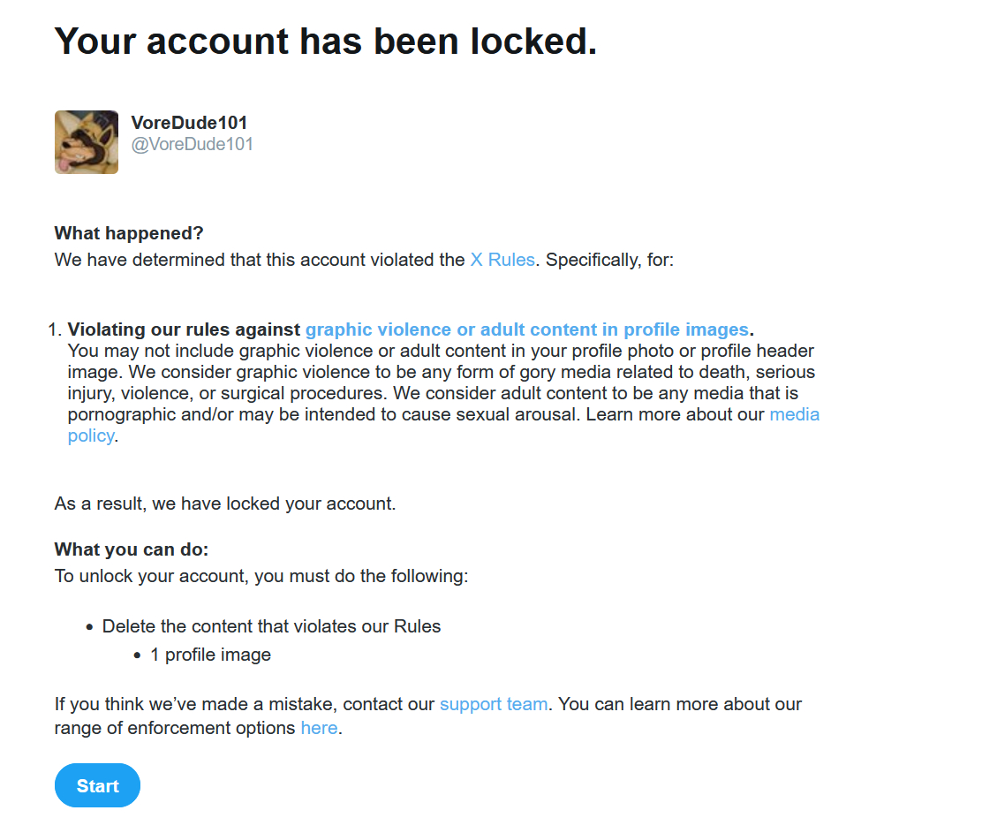982x833 pixels.
Task: Click 'Delete the content that violates our Rules'
Action: point(271,626)
